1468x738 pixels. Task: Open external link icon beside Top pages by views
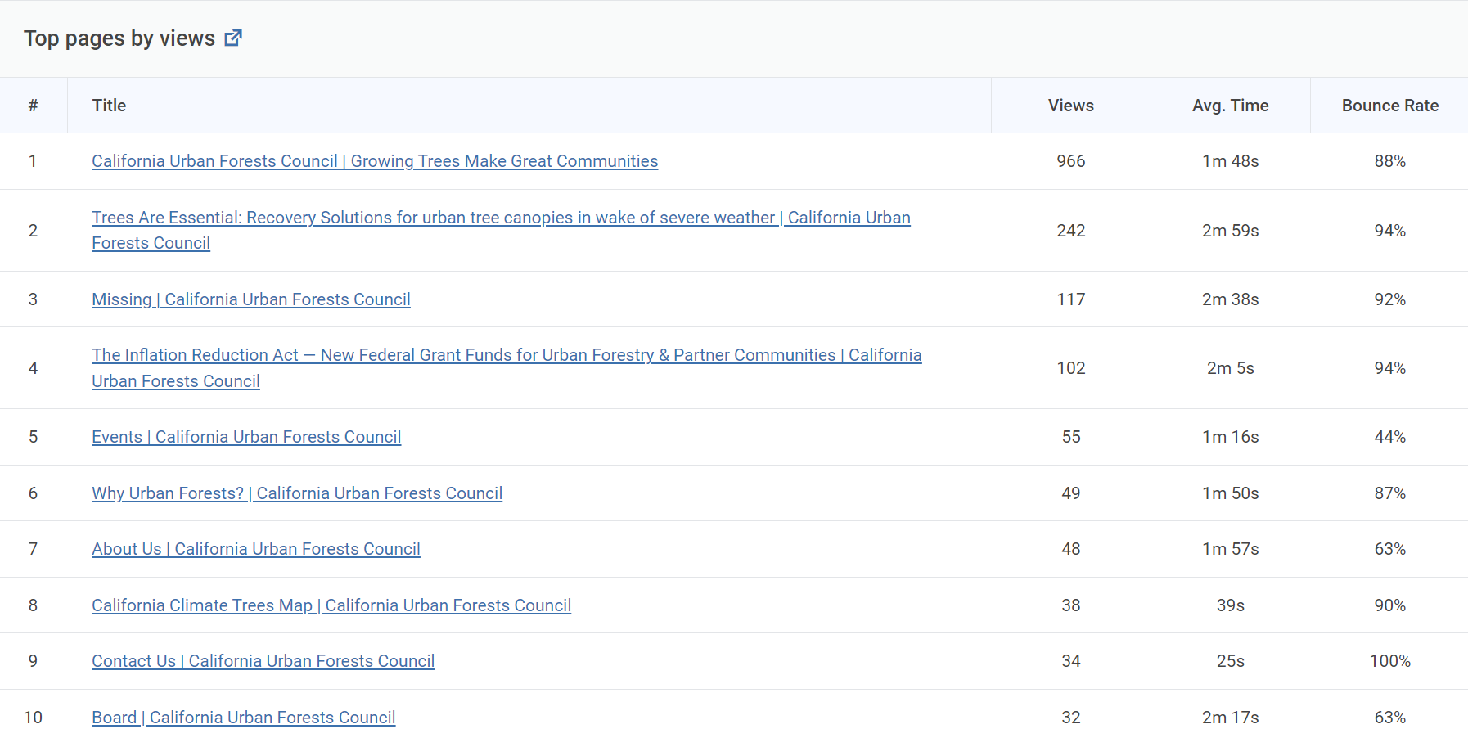click(x=233, y=38)
